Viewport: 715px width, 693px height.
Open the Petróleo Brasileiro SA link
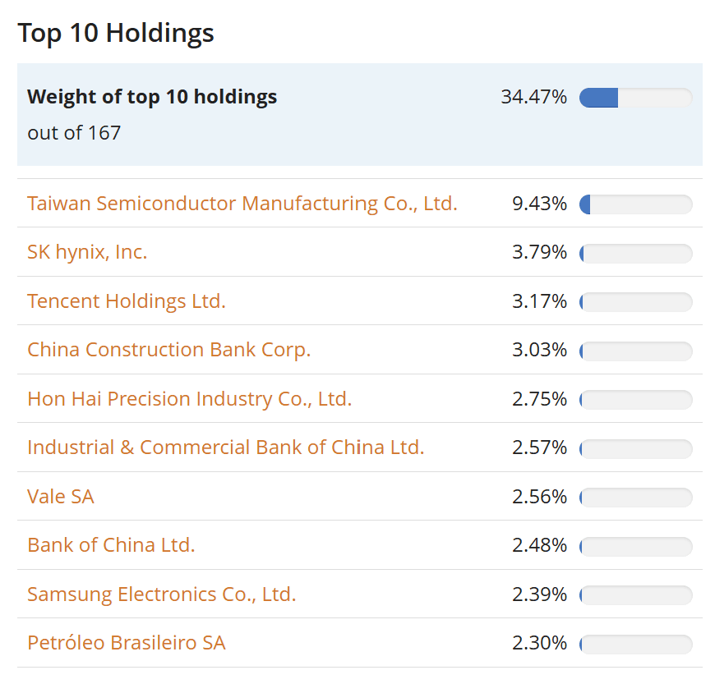click(127, 643)
